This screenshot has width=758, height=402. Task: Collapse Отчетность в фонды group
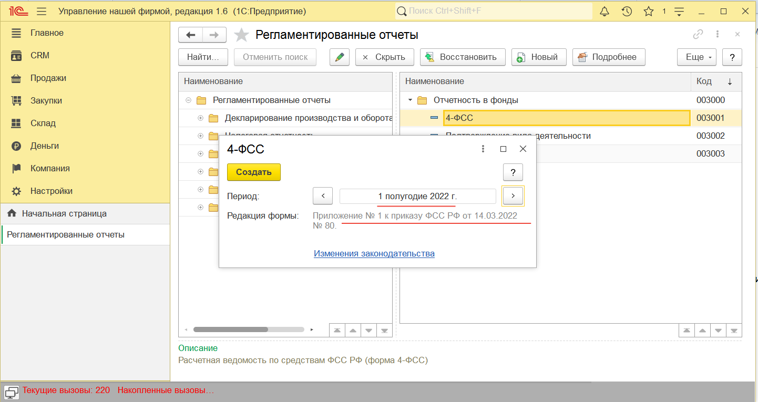[410, 100]
